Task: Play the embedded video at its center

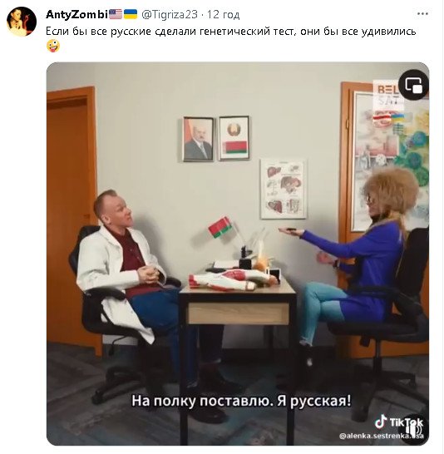Action: pyautogui.click(x=238, y=254)
